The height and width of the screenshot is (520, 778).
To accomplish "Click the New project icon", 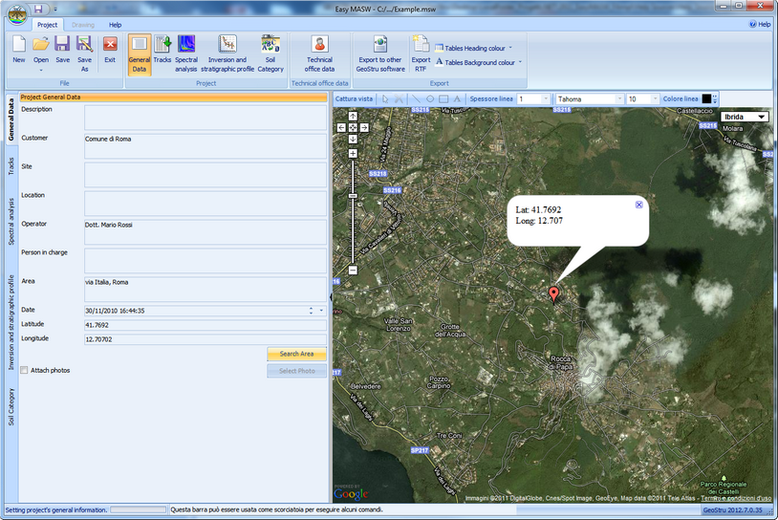I will pyautogui.click(x=19, y=50).
